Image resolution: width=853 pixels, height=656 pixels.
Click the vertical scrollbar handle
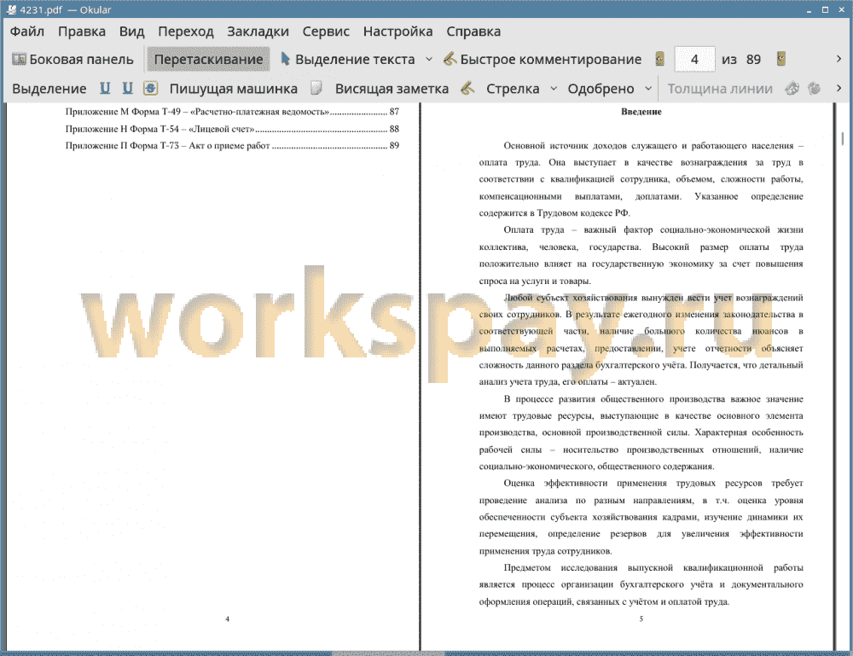pos(844,139)
